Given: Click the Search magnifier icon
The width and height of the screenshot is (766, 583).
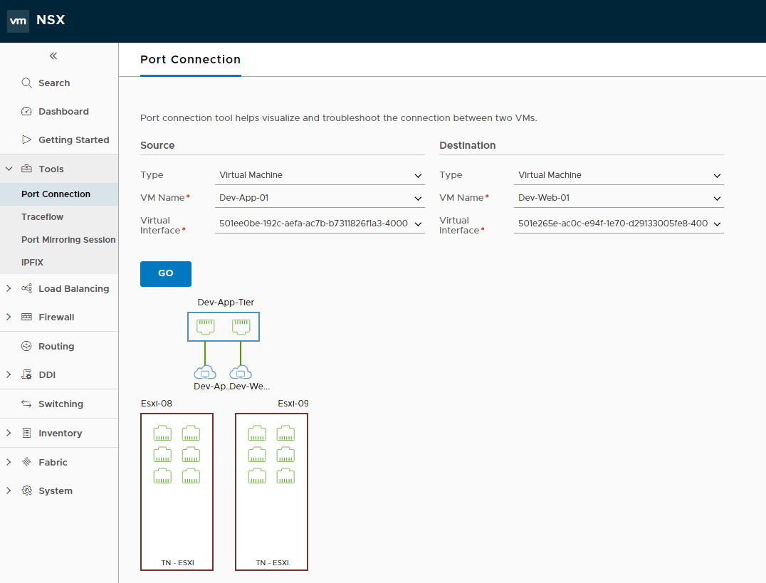Looking at the screenshot, I should click(27, 83).
